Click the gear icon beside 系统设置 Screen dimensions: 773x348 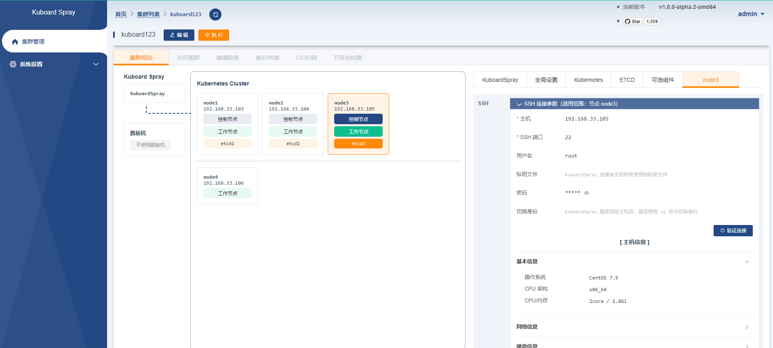pos(13,64)
